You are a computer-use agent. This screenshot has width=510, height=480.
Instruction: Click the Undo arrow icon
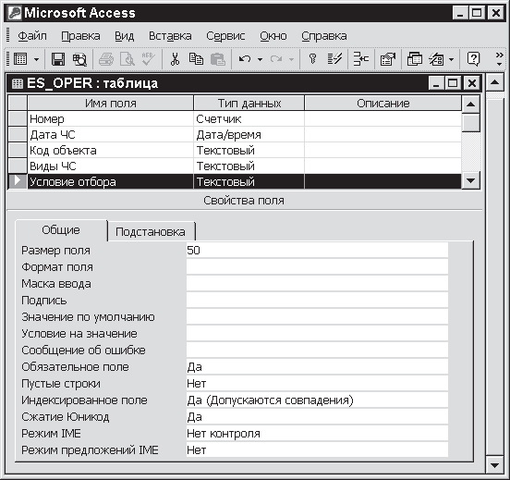pyautogui.click(x=245, y=59)
